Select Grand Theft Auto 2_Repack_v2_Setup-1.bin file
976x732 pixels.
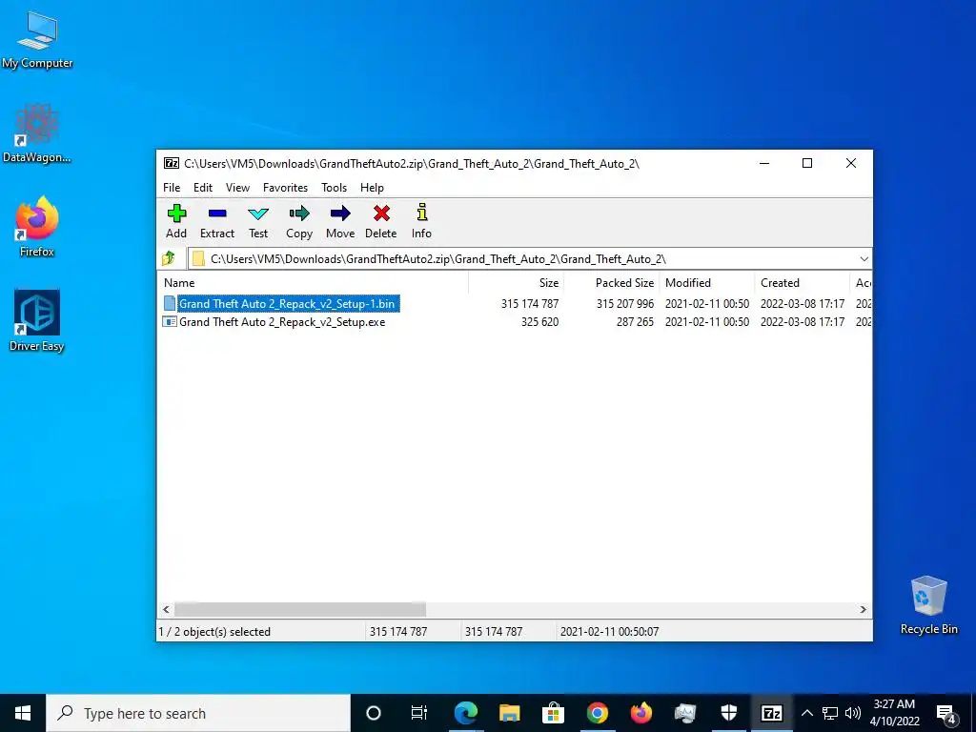(x=288, y=304)
